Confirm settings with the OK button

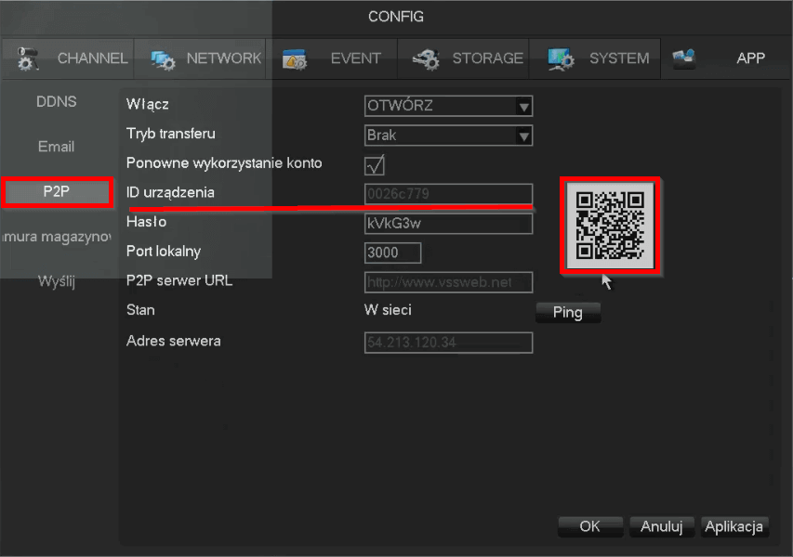pos(589,526)
